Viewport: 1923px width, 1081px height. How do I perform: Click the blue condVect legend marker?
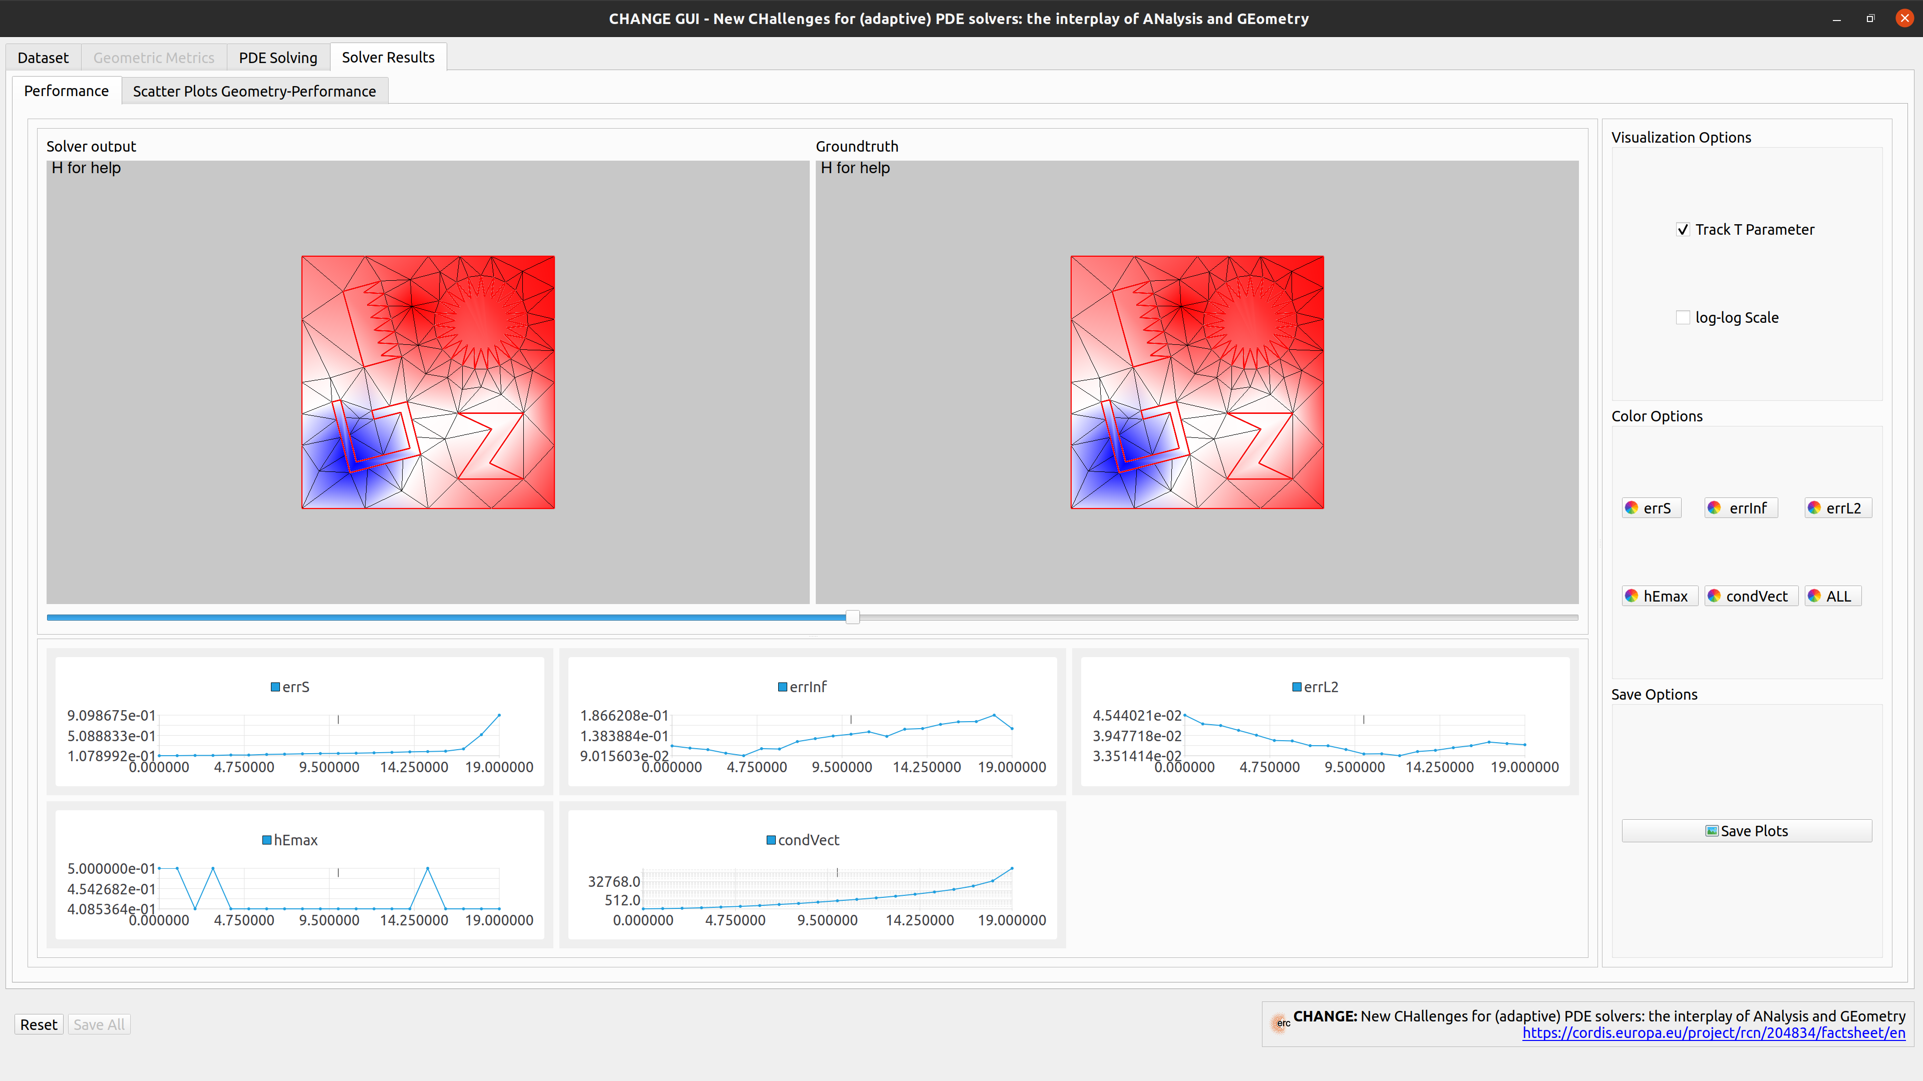[771, 840]
